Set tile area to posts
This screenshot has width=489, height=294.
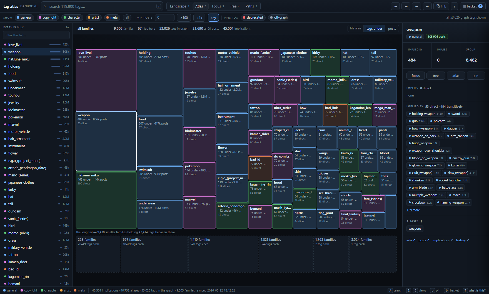coord(392,29)
